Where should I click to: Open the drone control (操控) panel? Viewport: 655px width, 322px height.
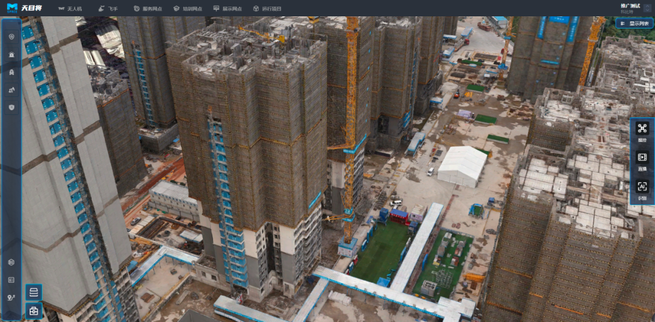click(642, 131)
